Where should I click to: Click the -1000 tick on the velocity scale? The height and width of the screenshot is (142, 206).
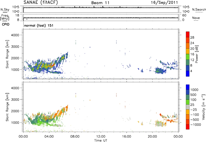(x=195, y=125)
